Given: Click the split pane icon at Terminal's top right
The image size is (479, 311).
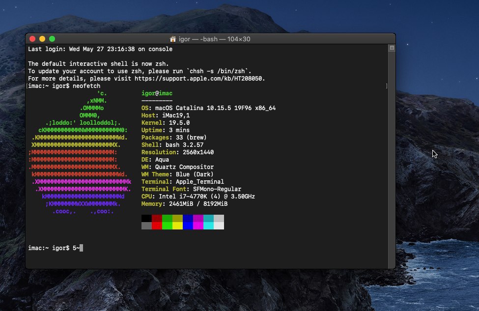Looking at the screenshot, I should coord(392,48).
